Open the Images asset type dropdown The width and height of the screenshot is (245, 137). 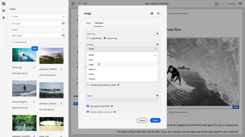tap(38, 30)
